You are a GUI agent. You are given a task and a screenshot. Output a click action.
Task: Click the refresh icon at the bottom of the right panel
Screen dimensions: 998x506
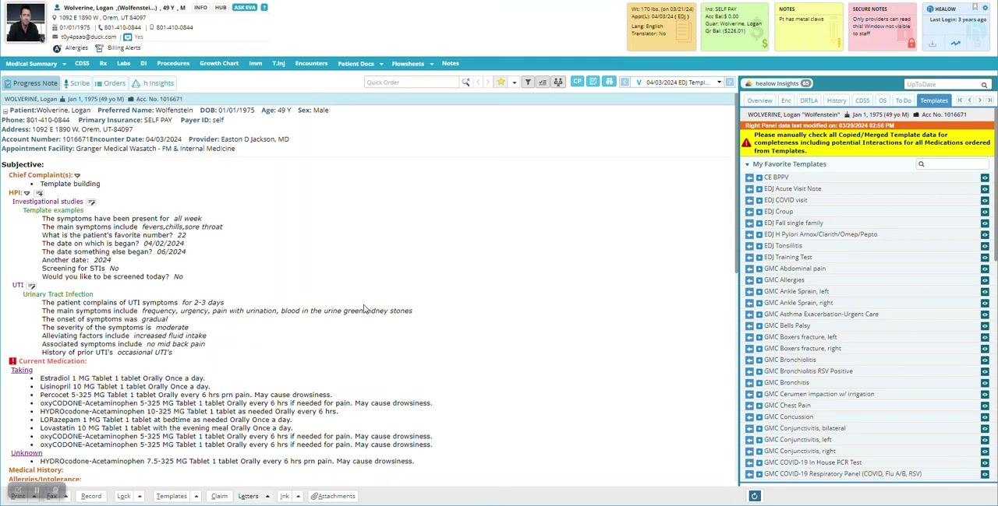tap(754, 496)
